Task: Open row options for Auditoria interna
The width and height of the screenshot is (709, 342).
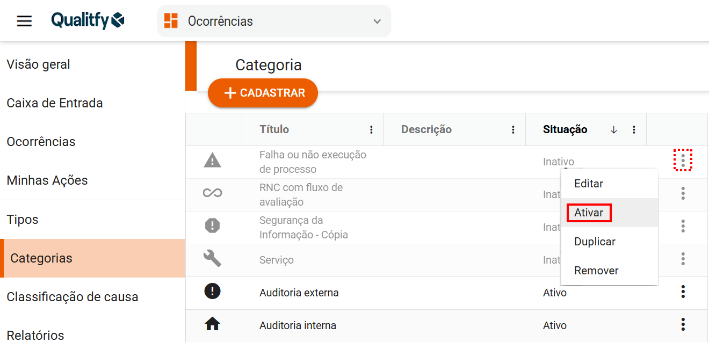Action: (x=683, y=324)
